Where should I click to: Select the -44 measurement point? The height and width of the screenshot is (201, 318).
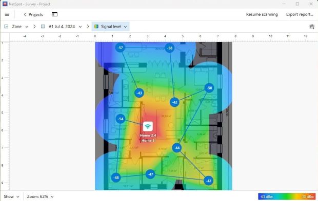click(x=177, y=148)
